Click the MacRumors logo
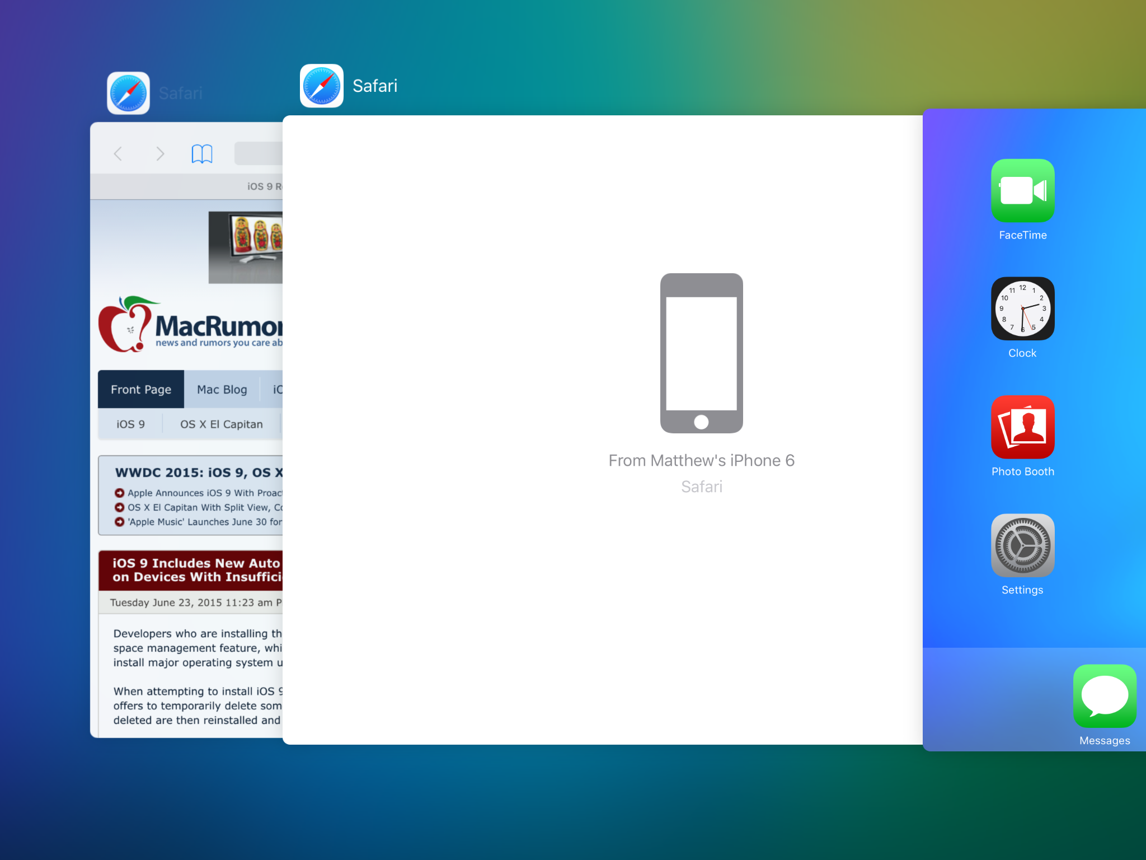The image size is (1146, 860). [x=190, y=326]
